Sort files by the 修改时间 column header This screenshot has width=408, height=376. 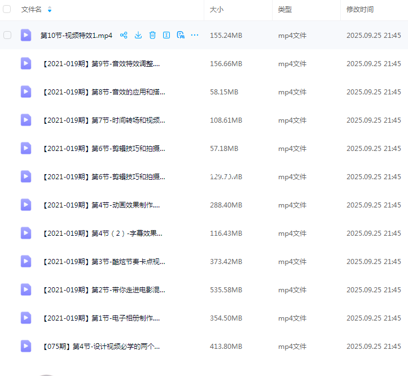(360, 10)
